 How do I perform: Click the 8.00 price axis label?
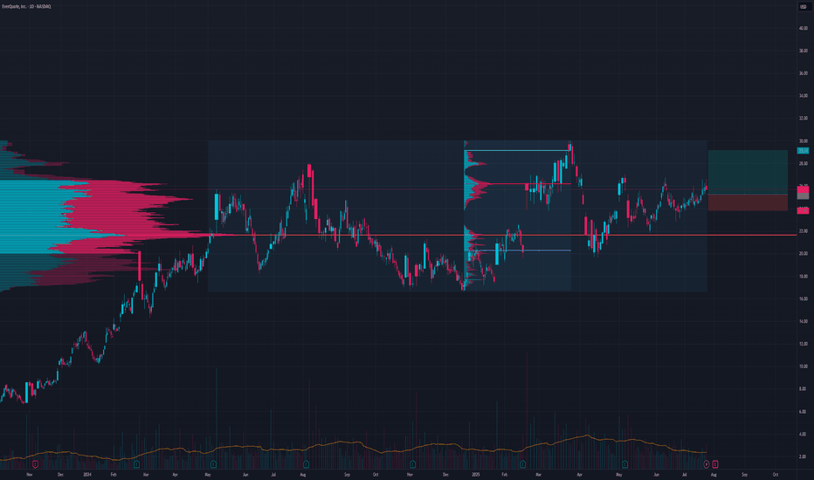click(804, 388)
